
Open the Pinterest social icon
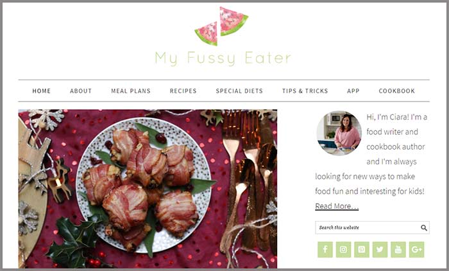pyautogui.click(x=362, y=250)
